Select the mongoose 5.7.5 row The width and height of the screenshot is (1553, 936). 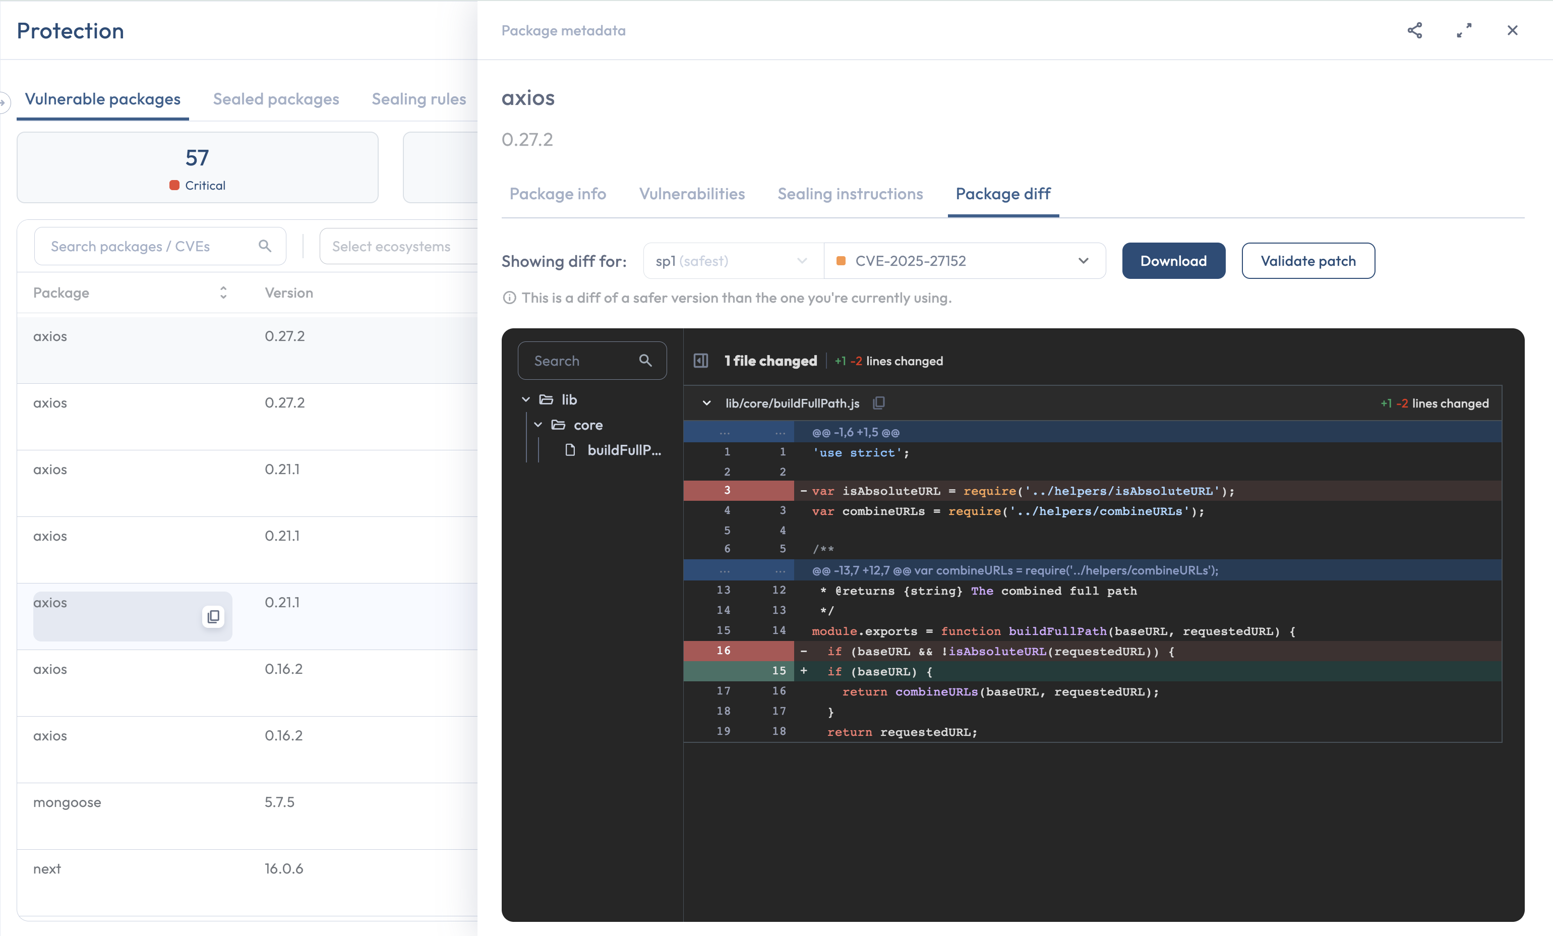point(247,815)
